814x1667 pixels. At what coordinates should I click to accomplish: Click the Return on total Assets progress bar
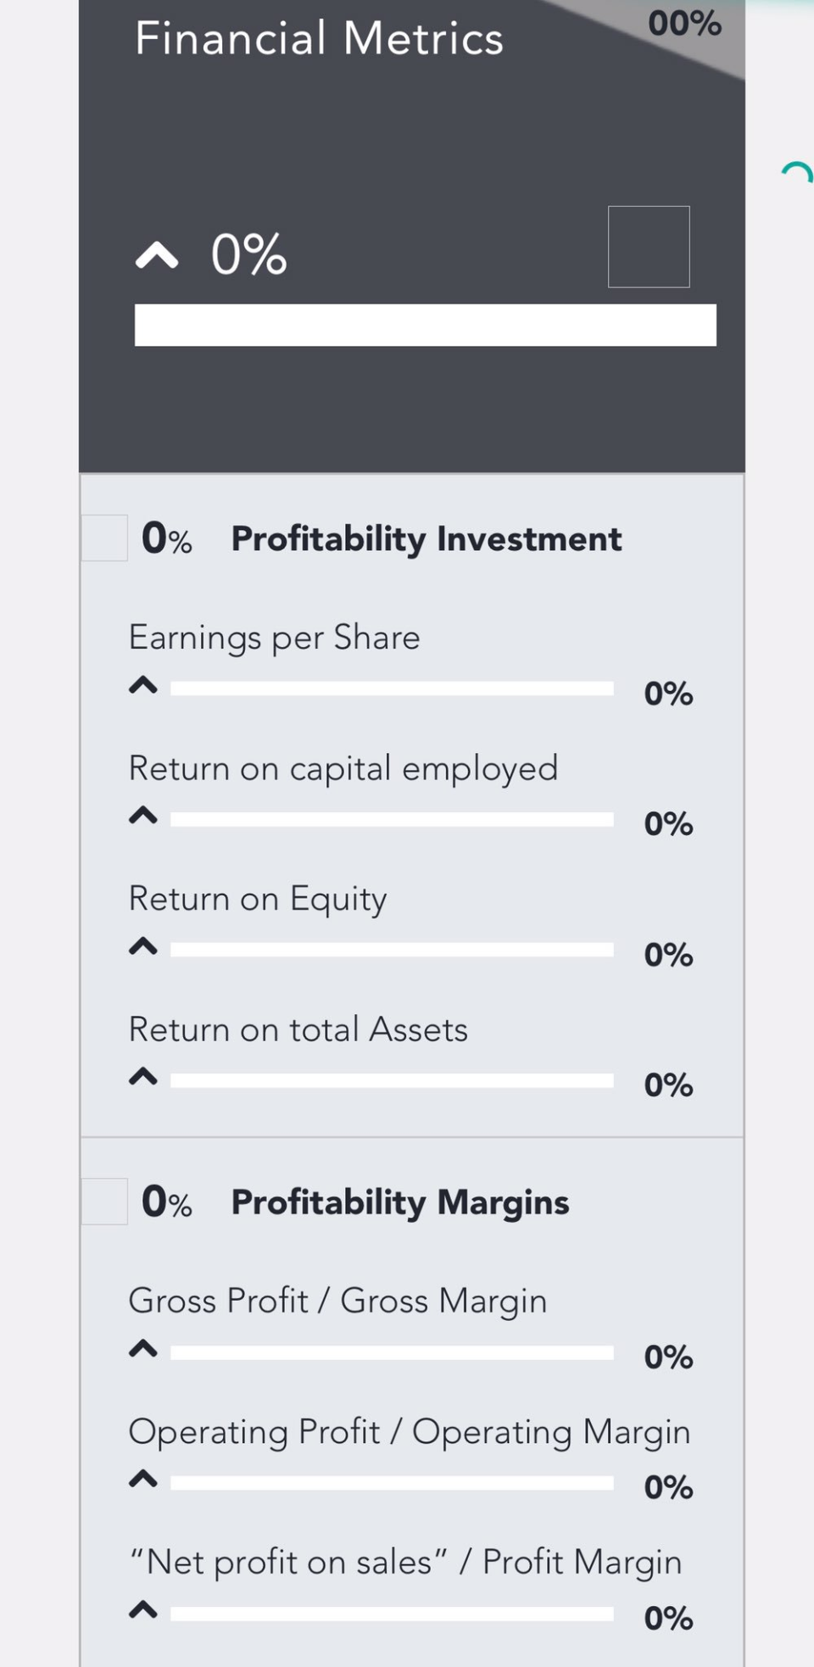click(392, 1080)
